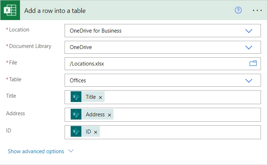Remove the ID dynamic content token
Screen dimensions: 267x165
tap(96, 132)
